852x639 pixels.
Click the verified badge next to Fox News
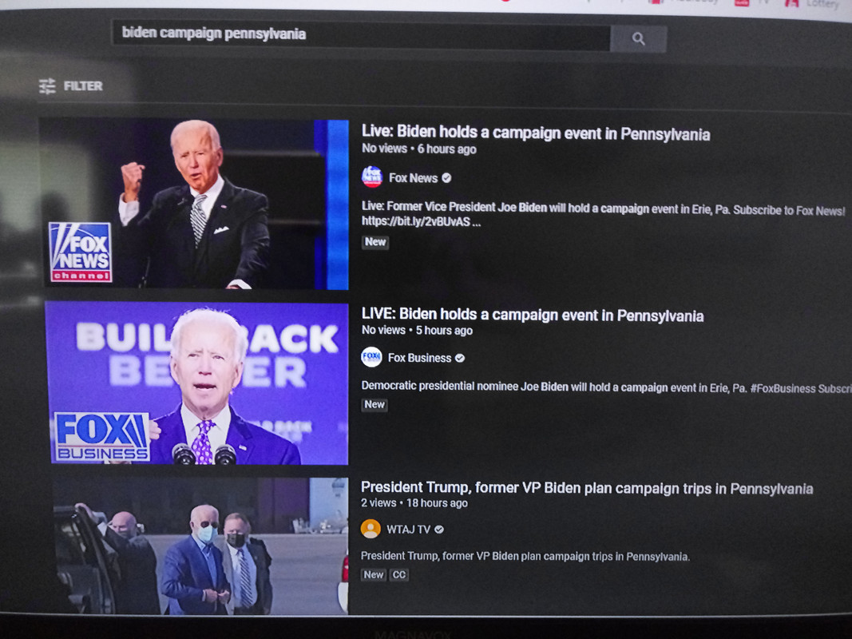446,177
